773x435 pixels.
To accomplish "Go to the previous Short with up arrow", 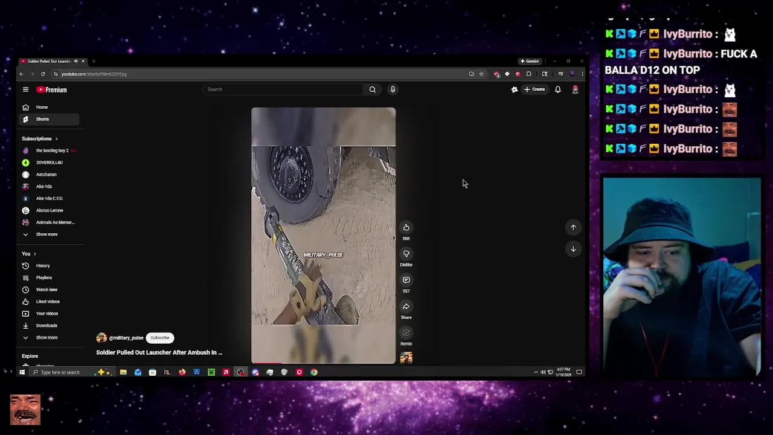I will point(573,227).
